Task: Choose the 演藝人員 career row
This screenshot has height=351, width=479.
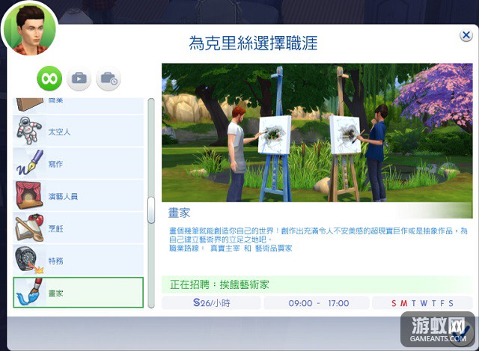Action: 78,195
